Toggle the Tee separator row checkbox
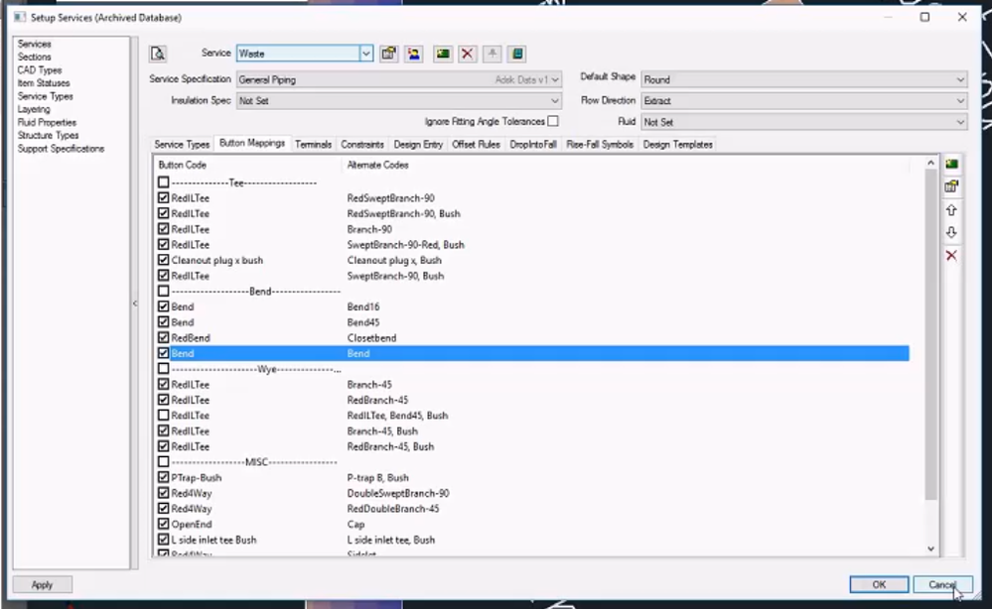 (163, 182)
